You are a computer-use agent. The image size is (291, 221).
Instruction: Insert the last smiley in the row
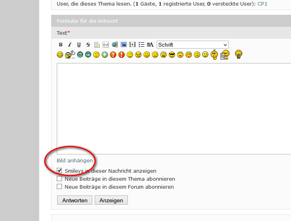point(239,55)
